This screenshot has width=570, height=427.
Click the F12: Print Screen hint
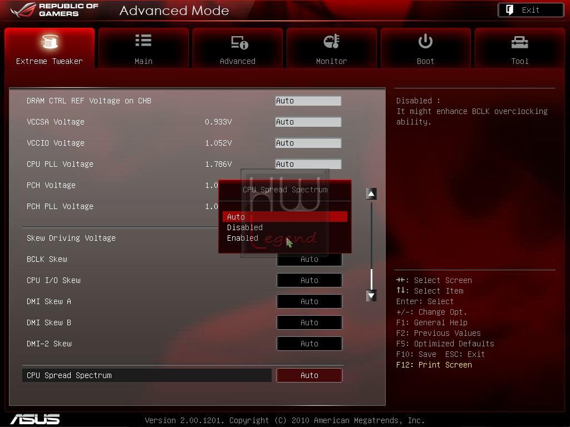434,365
